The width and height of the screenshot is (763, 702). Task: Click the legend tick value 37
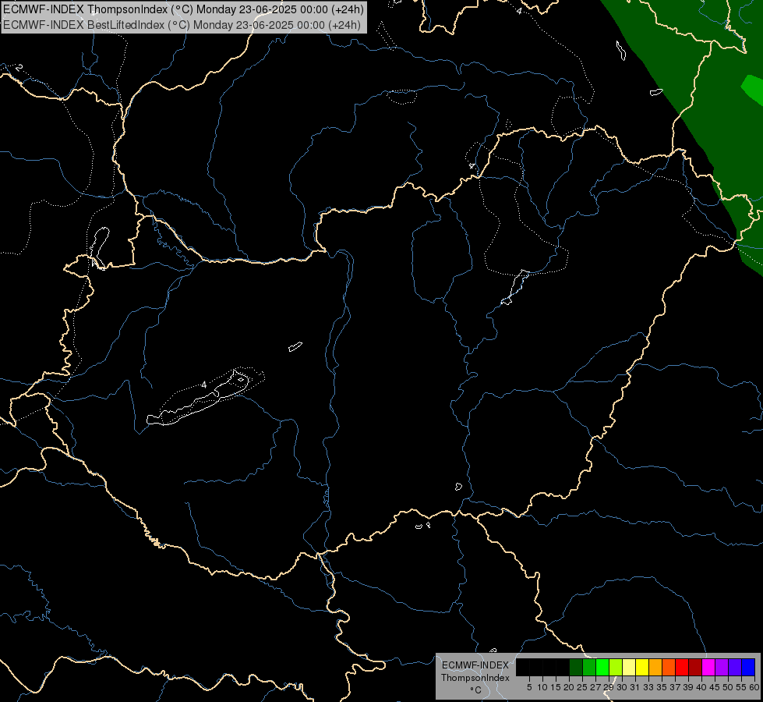(676, 687)
